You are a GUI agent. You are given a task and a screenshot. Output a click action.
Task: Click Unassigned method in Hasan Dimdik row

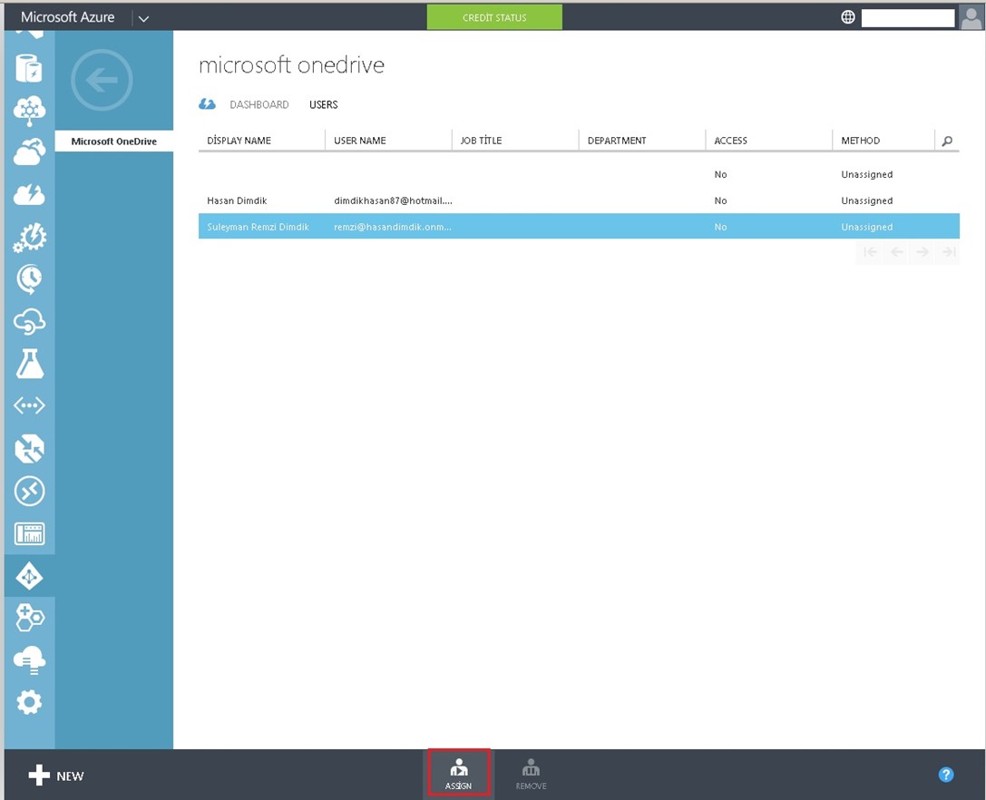866,200
